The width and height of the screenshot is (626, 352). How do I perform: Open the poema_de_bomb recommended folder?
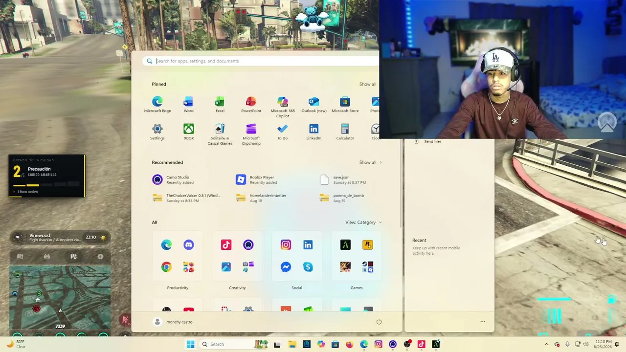tap(342, 198)
